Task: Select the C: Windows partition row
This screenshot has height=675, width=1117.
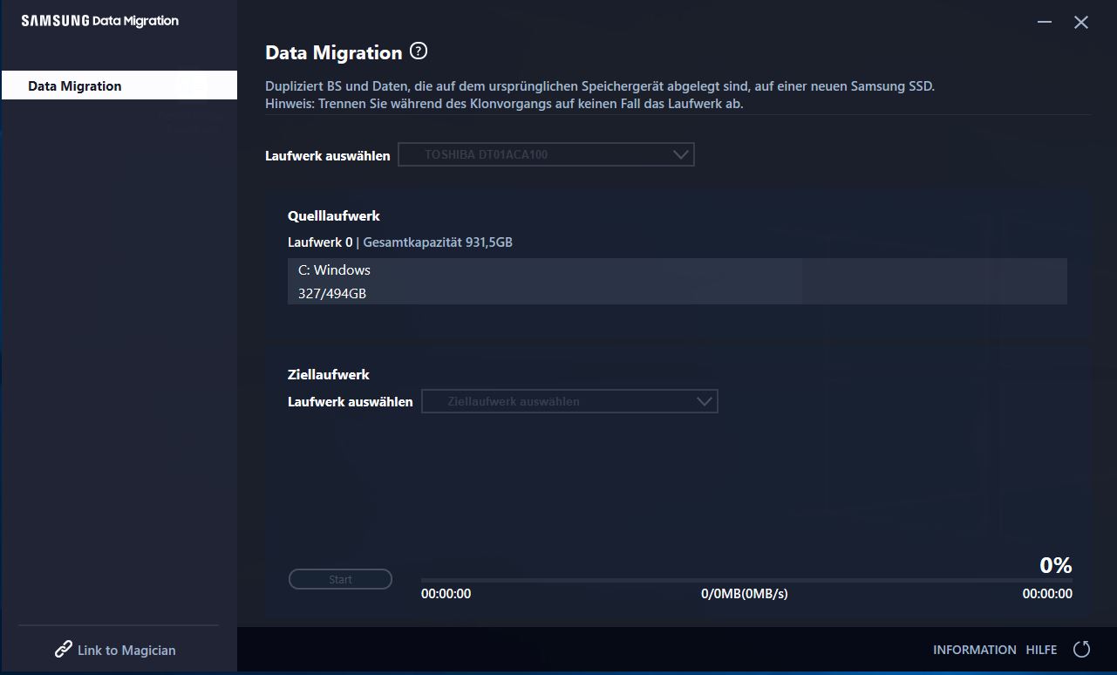Action: point(677,281)
